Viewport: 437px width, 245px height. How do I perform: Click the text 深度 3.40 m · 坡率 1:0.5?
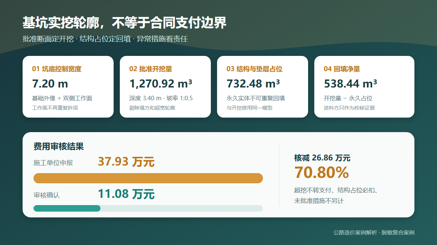tap(161, 98)
